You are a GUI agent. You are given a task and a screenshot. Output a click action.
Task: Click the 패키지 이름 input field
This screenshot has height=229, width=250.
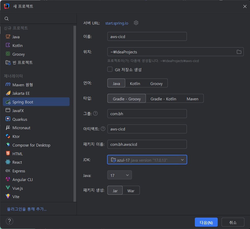pyautogui.click(x=147, y=144)
